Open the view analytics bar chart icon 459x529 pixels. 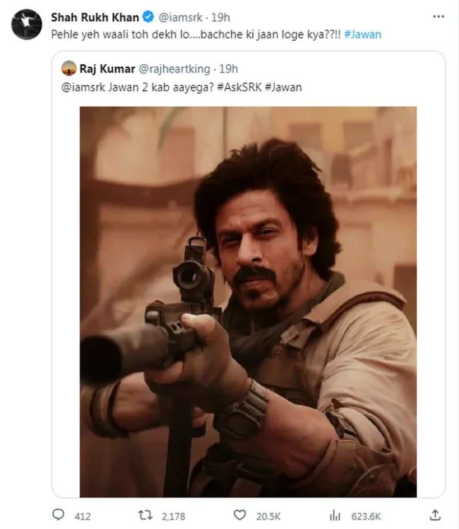[335, 515]
